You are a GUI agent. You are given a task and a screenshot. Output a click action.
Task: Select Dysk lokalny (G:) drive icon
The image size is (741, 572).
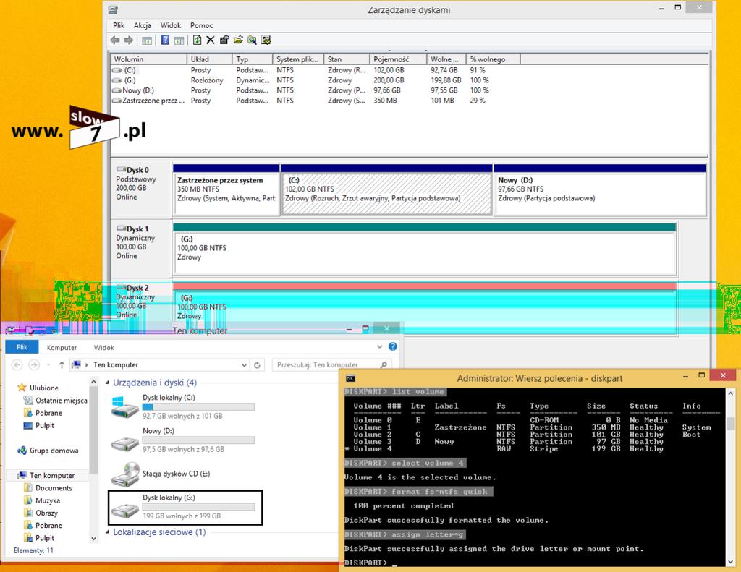pyautogui.click(x=124, y=509)
